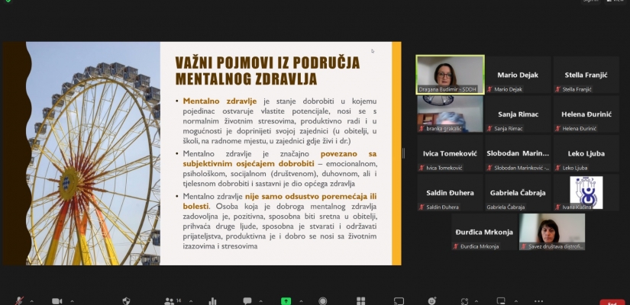Click the slide title 'Važni pojmovi iz područja'
The height and width of the screenshot is (305, 630).
[267, 63]
